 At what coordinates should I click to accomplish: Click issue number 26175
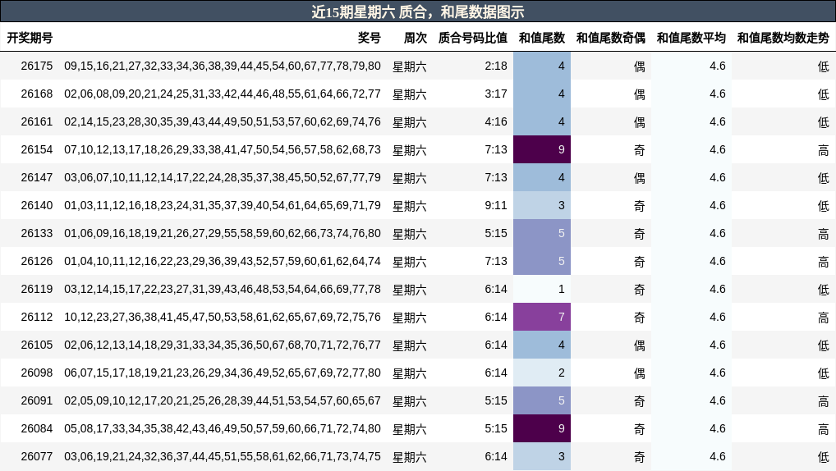(x=37, y=66)
